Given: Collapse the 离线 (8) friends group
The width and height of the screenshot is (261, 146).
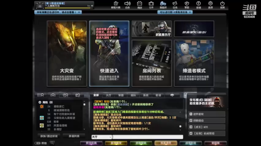Looking at the screenshot, I should tap(40, 102).
